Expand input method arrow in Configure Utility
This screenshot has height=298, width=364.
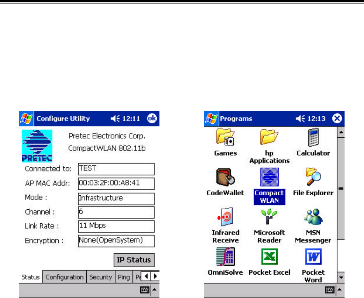coord(155,290)
